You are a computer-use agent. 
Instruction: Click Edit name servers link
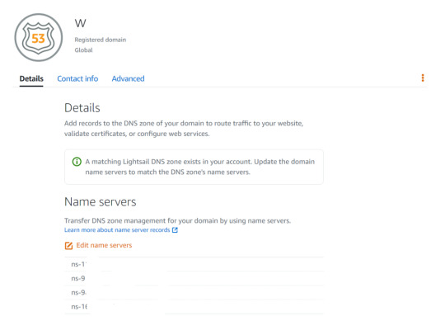pos(104,245)
